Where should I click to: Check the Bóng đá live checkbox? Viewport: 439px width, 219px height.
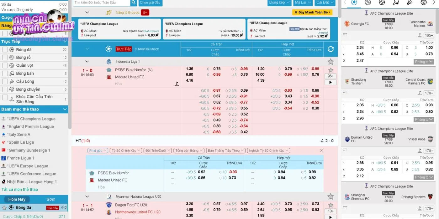[x=5, y=49]
